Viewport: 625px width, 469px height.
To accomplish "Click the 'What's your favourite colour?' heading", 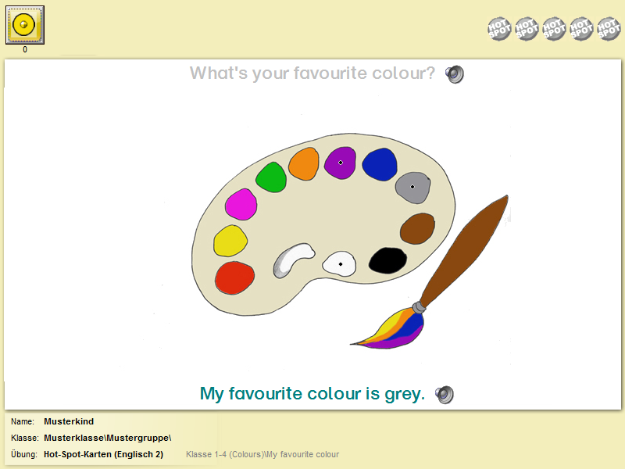I will (312, 73).
